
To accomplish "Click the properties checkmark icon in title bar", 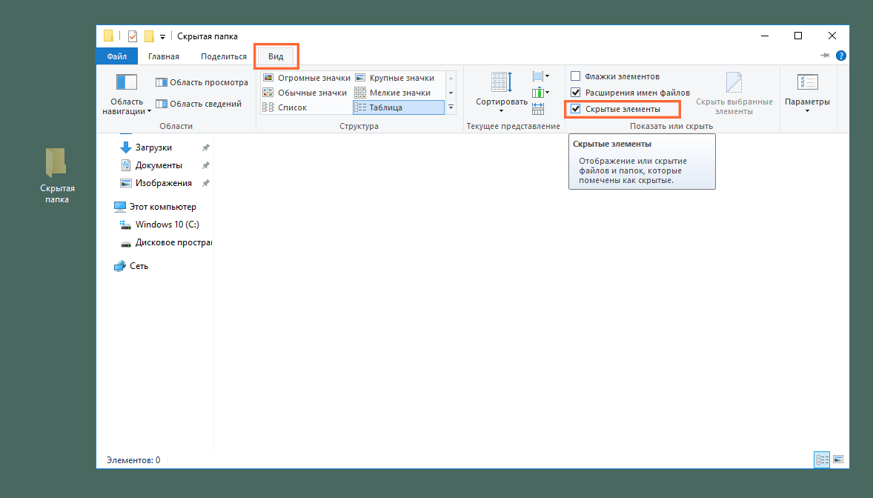I will (133, 36).
